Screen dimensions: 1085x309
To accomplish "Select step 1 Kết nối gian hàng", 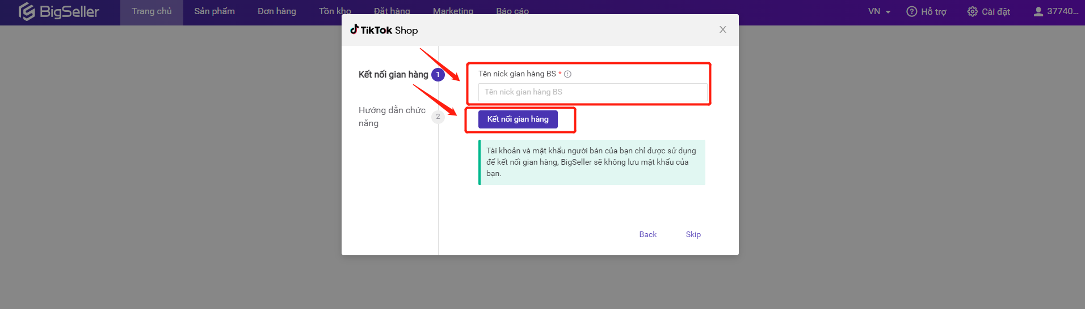I will pos(401,74).
